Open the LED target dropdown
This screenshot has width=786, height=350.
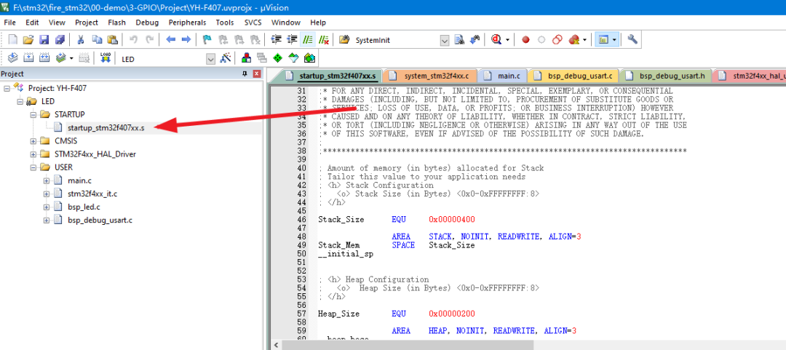[210, 59]
